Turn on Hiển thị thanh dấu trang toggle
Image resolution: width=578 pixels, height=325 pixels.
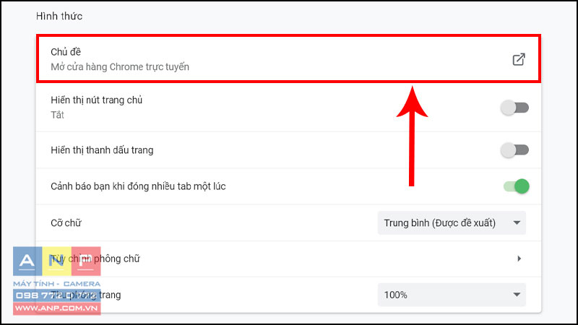click(514, 150)
